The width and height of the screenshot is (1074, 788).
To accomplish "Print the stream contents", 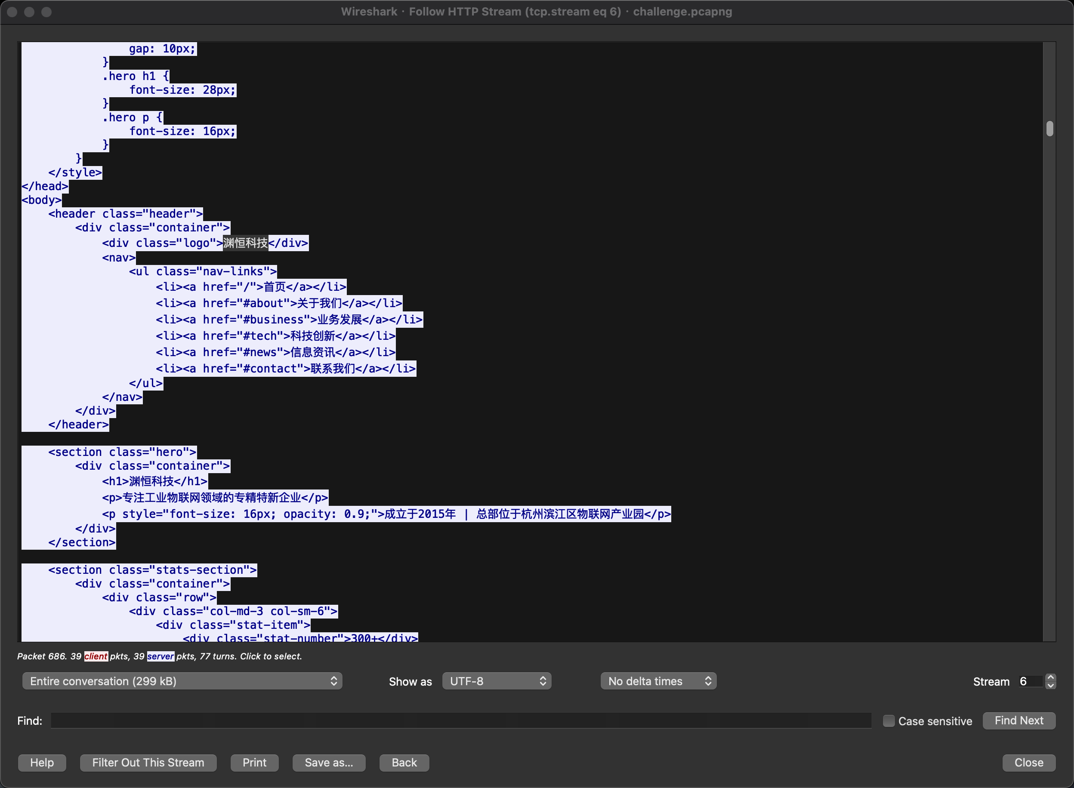I will tap(254, 763).
